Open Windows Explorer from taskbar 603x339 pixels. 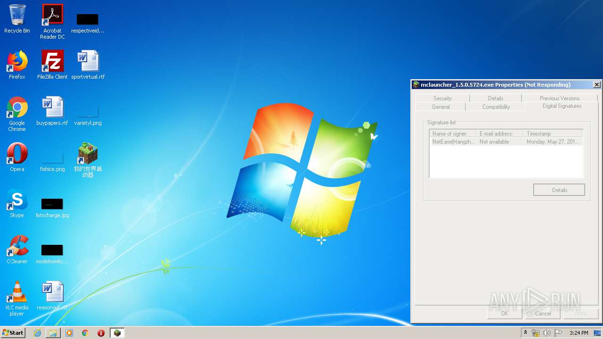pos(53,333)
